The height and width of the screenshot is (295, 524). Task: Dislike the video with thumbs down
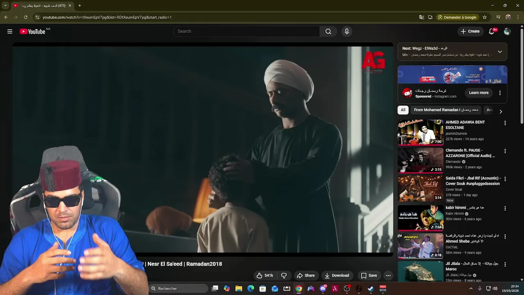click(x=284, y=275)
